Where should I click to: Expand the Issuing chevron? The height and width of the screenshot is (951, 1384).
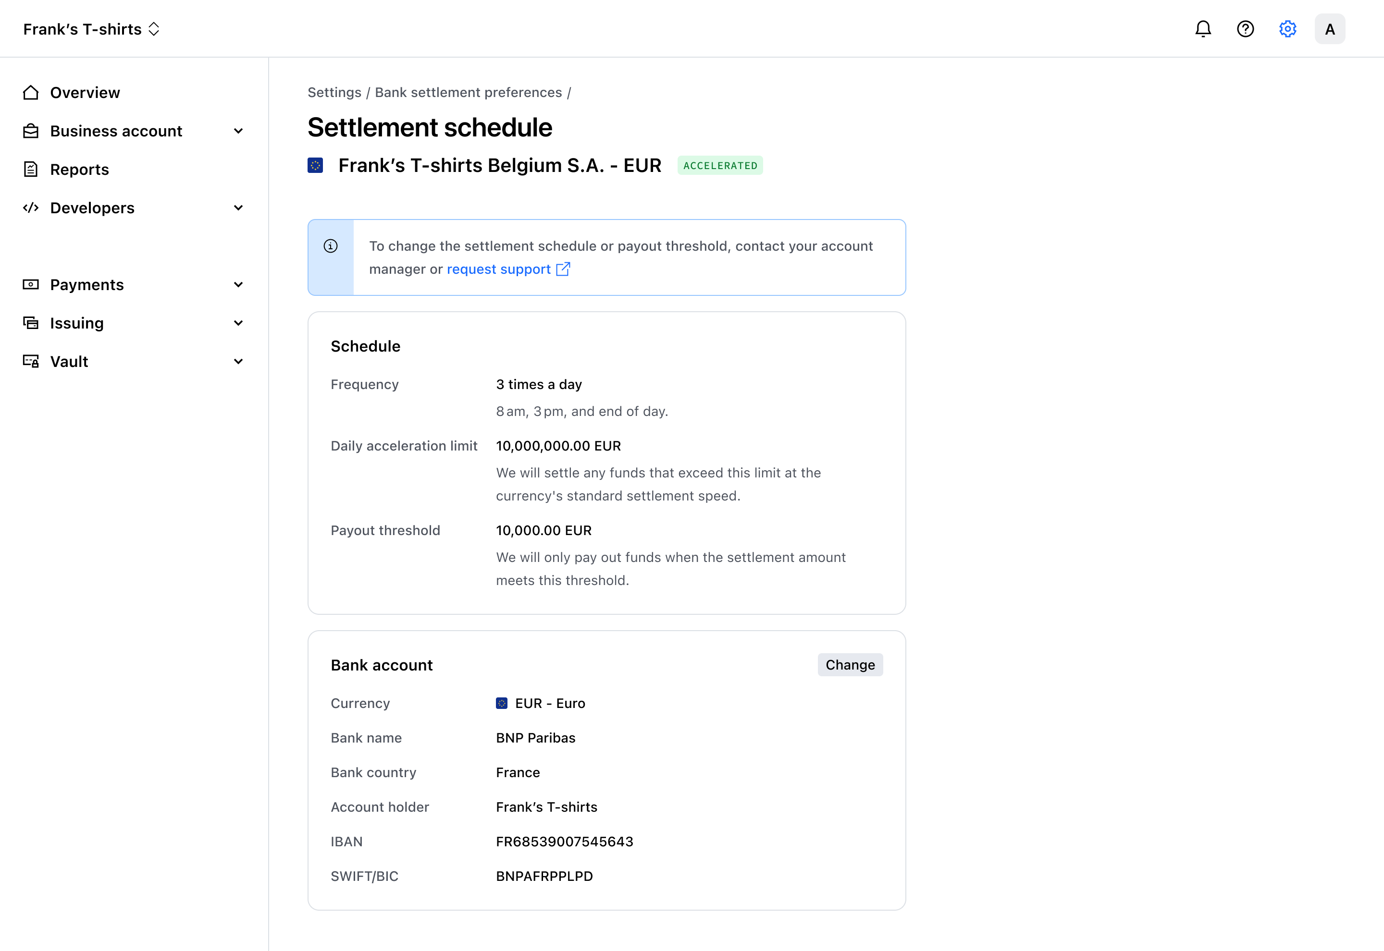(238, 323)
